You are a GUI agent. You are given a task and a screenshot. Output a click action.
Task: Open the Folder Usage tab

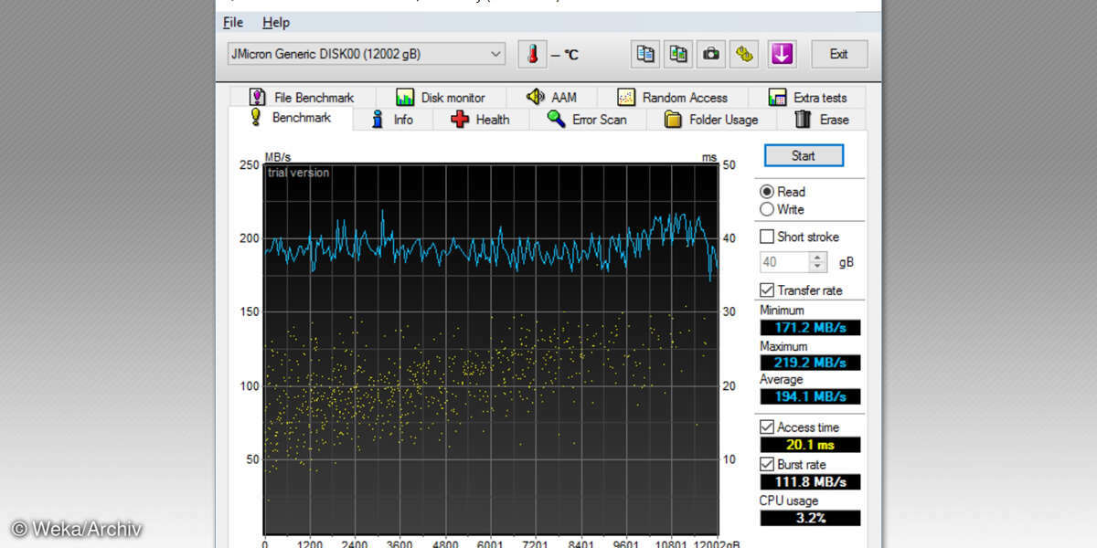click(711, 120)
